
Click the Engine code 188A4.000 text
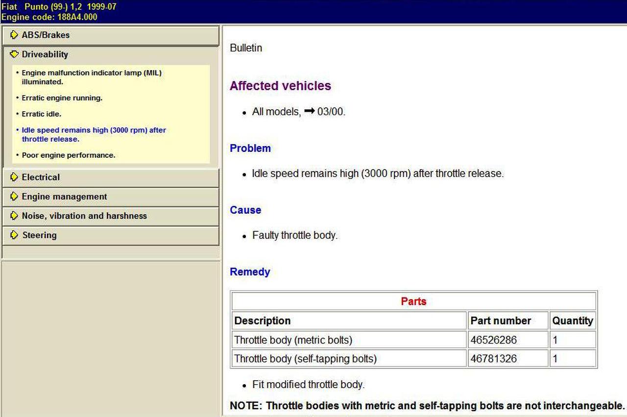[49, 17]
